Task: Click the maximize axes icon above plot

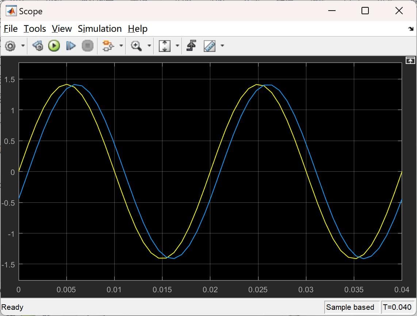Action: (x=410, y=60)
